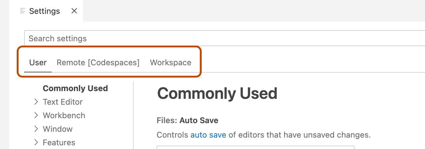The height and width of the screenshot is (149, 425).
Task: Expand the Text Editor chevron
Action: point(36,102)
